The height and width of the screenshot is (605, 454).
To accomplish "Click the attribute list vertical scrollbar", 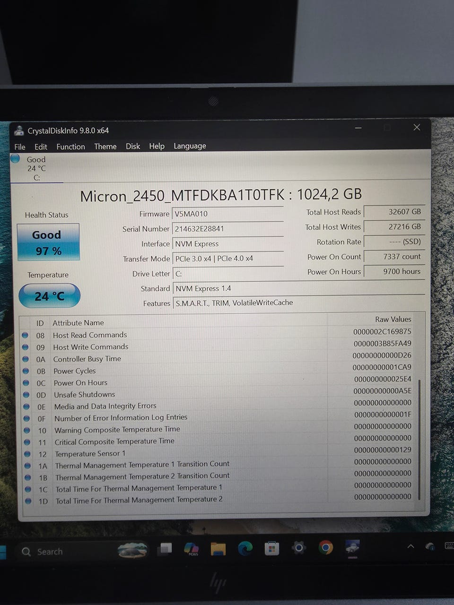I will 419,440.
